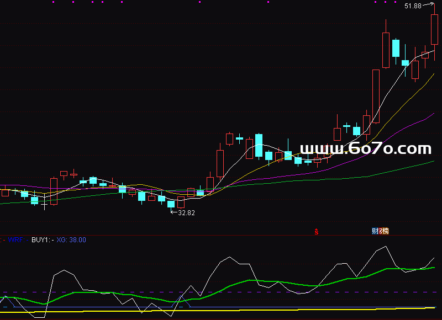442x320 pixels.
Task: Click the lowest cyan candle near 32.82
Action: pos(171,204)
